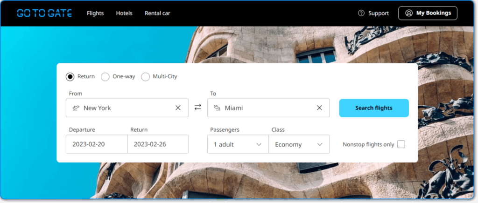This screenshot has width=478, height=203.
Task: Open the Hotels menu item
Action: (x=124, y=14)
